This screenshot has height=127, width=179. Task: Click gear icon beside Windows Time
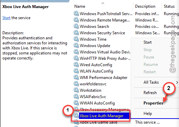click(x=76, y=39)
